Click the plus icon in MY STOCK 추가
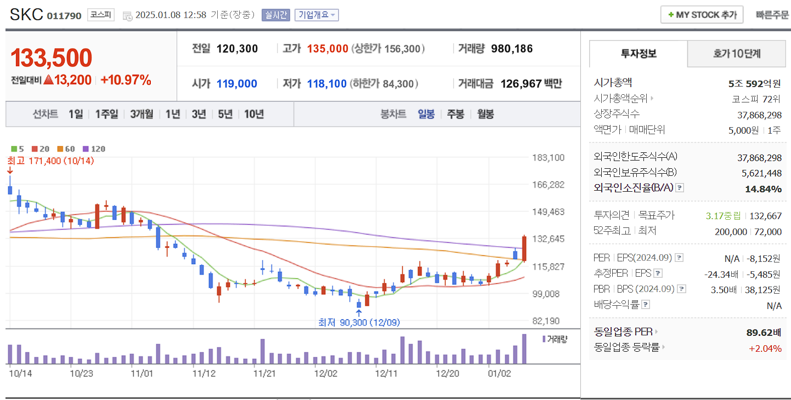The width and height of the screenshot is (791, 400). (x=670, y=15)
